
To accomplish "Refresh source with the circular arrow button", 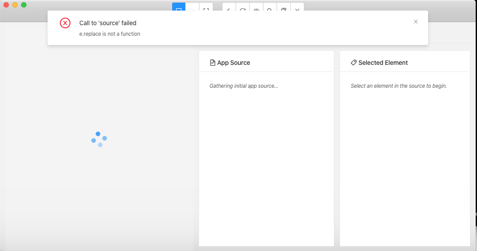I will click(243, 7).
